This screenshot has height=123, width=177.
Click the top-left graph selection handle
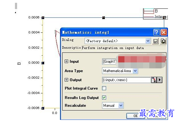click(x=43, y=17)
